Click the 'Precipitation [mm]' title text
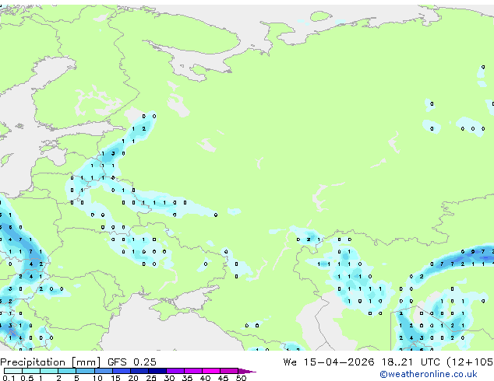 pos(51,362)
